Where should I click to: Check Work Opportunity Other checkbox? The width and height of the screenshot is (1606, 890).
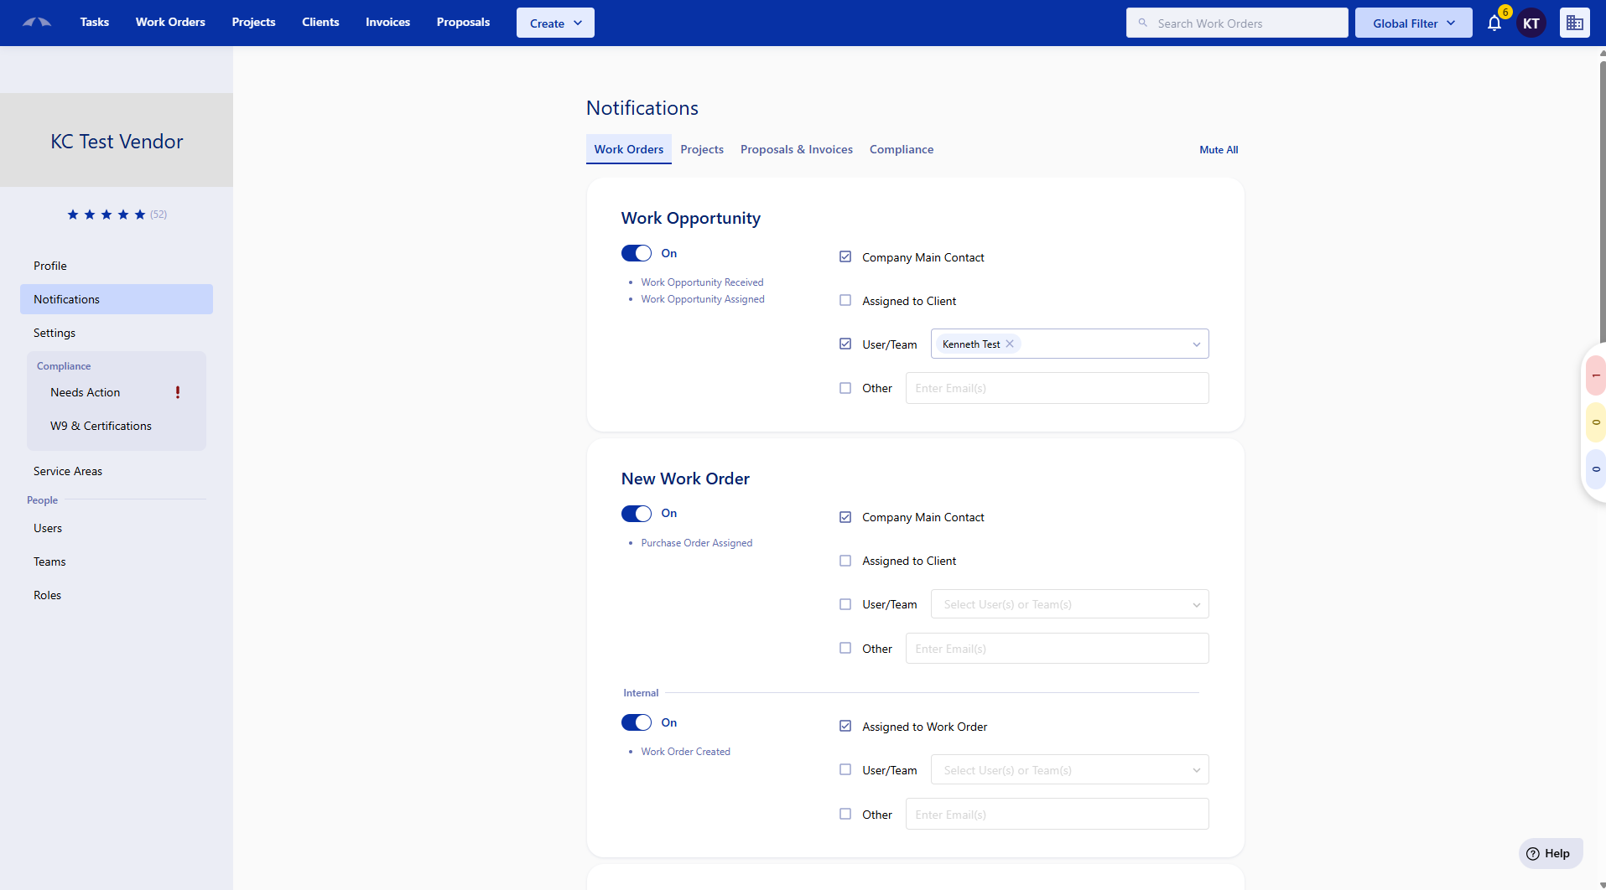click(x=845, y=388)
